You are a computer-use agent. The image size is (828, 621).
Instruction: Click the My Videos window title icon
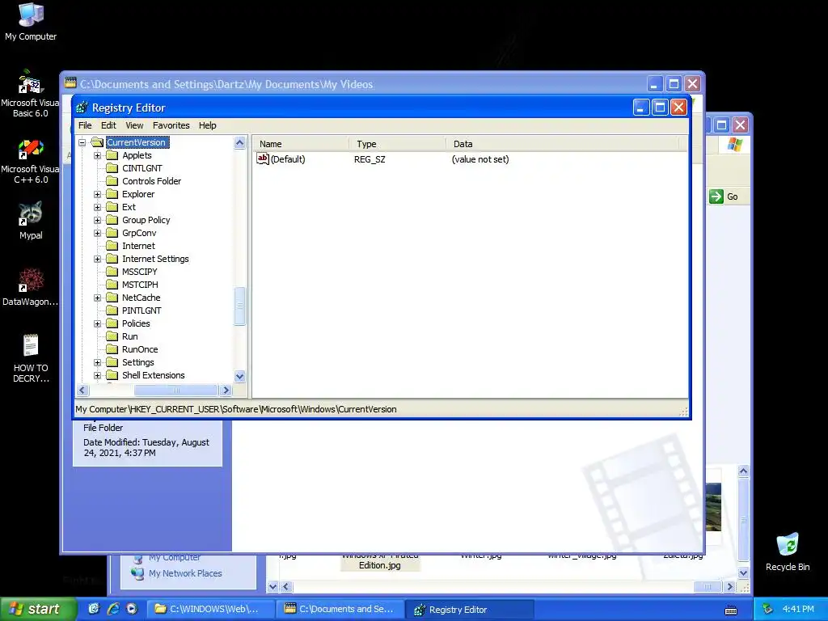click(70, 82)
